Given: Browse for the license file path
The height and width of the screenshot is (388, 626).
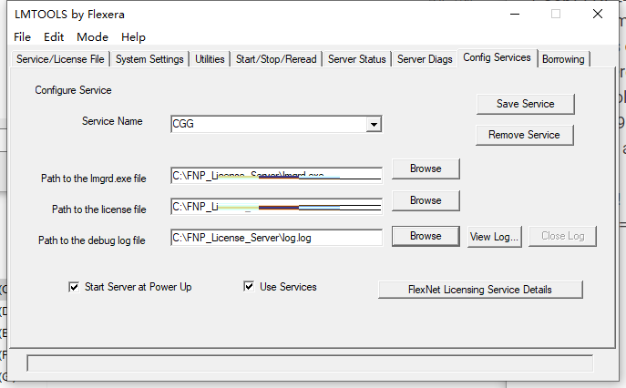Looking at the screenshot, I should pos(426,200).
